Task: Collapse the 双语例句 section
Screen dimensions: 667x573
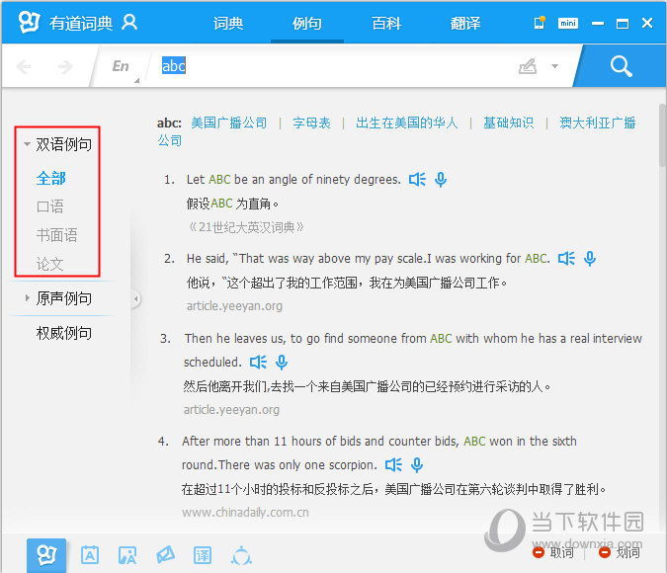Action: tap(27, 144)
